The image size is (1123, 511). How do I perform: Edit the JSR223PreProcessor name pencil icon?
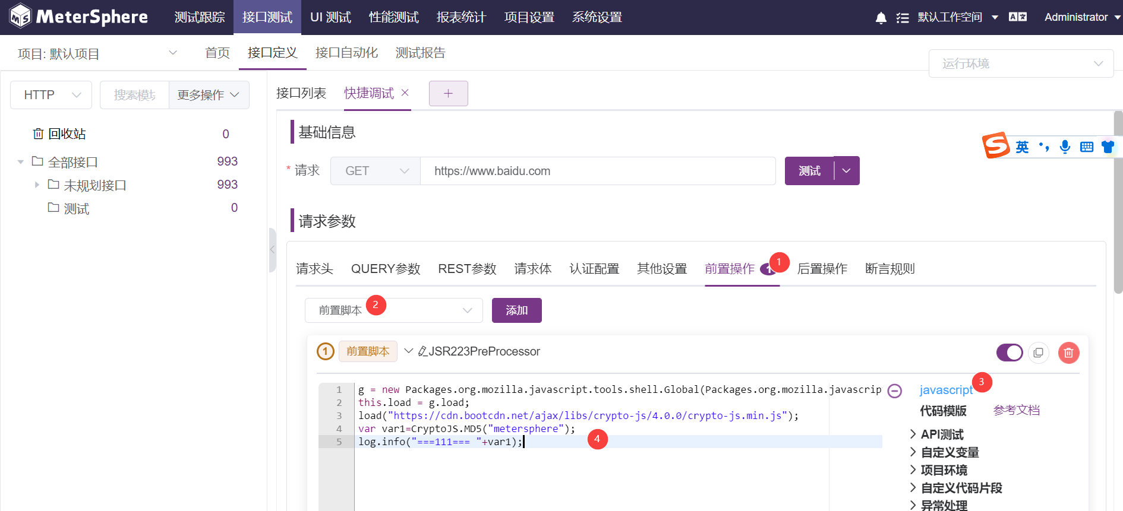[x=423, y=351]
